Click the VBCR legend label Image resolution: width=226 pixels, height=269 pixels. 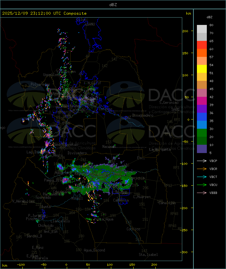[x=213, y=169]
